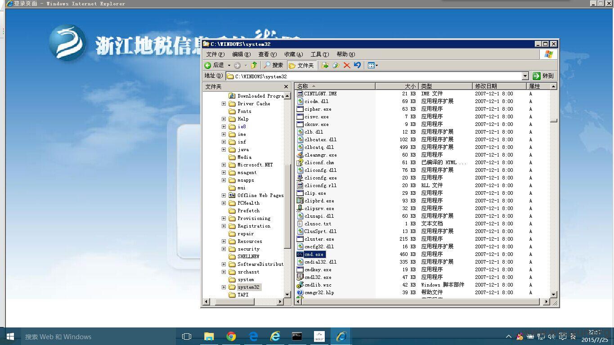
Task: Select the cipher.exe file name
Action: 318,109
